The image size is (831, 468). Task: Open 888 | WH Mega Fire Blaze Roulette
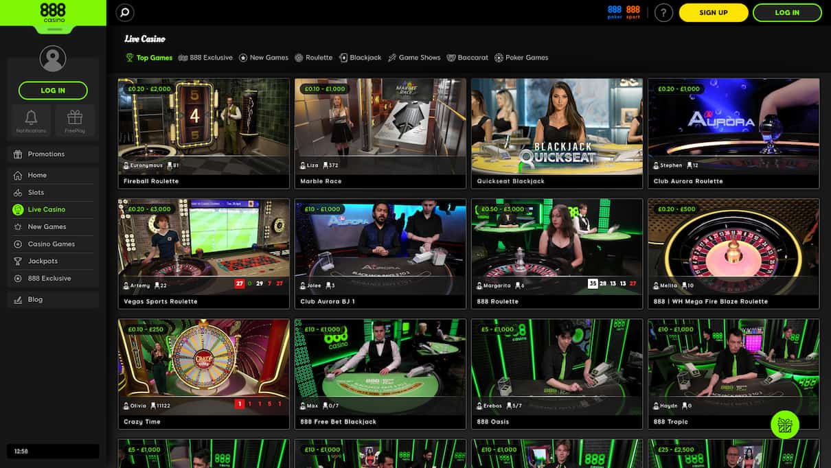tap(733, 254)
